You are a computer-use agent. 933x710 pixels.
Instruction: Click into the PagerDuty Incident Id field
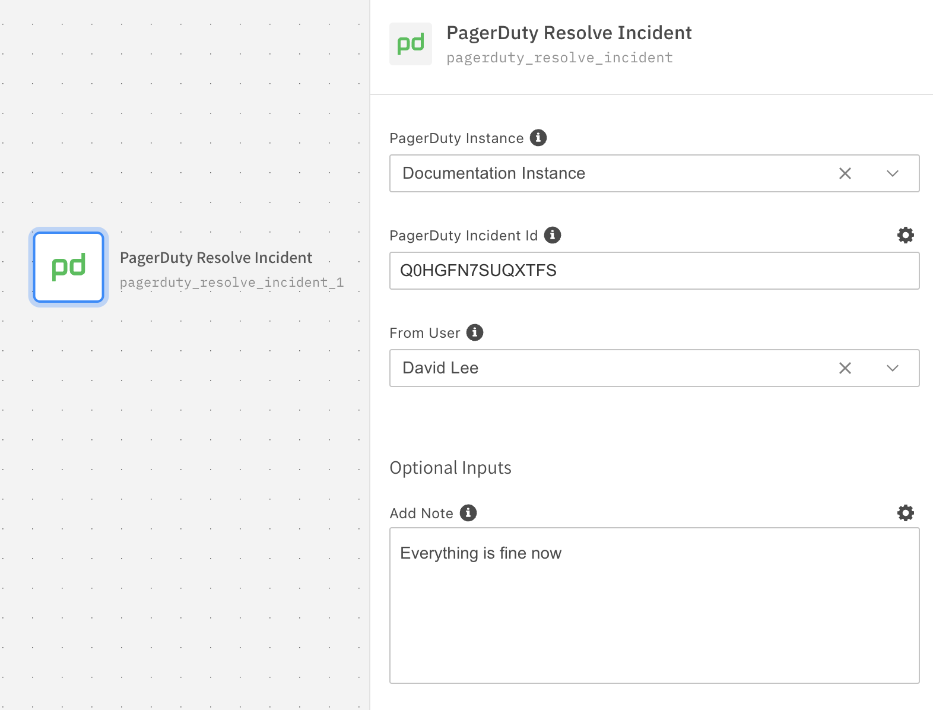(x=653, y=271)
